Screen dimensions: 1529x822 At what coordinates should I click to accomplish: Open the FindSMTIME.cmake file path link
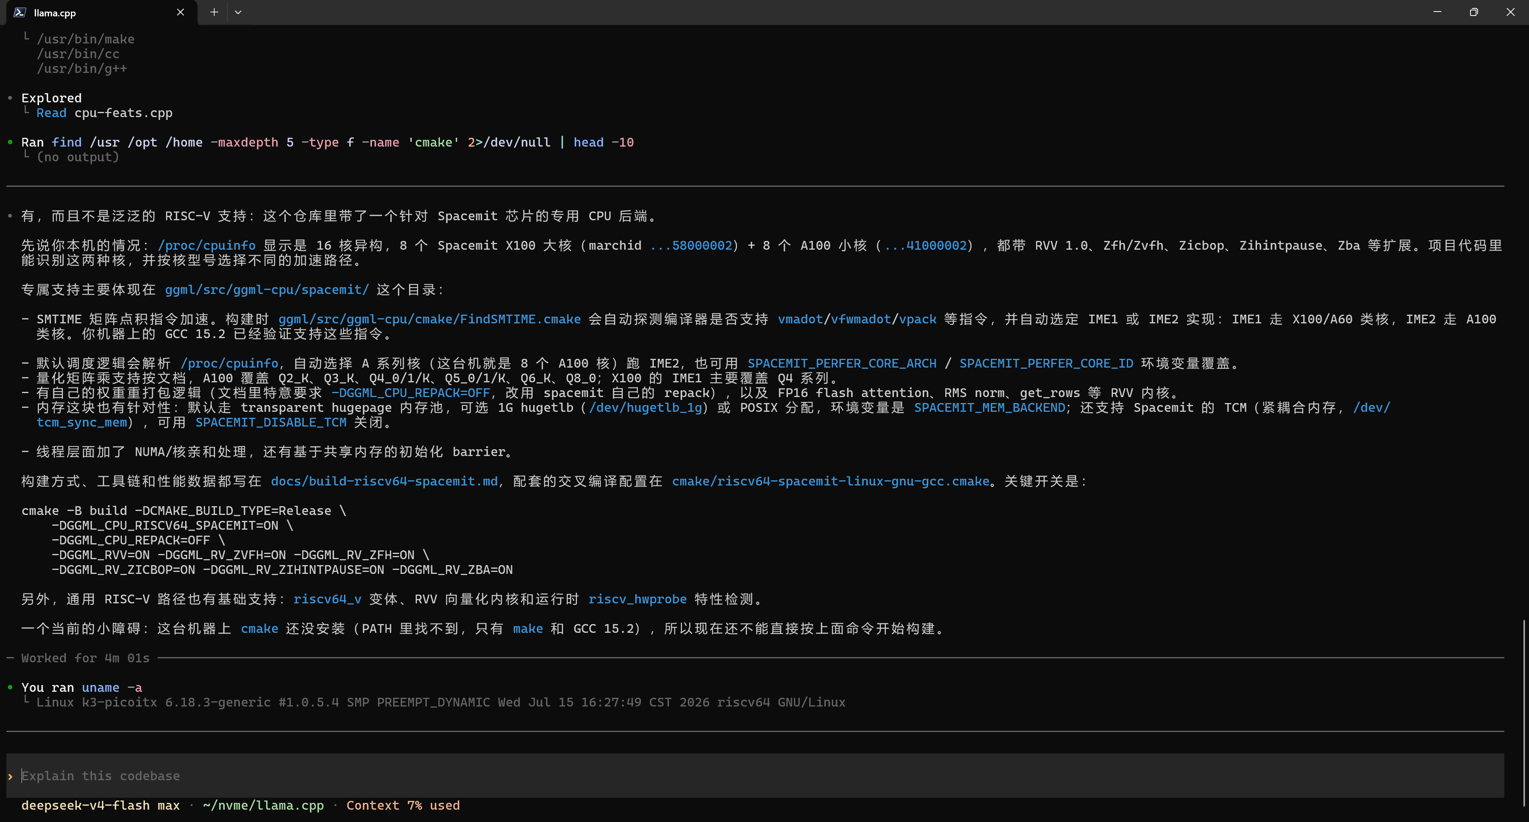point(429,319)
